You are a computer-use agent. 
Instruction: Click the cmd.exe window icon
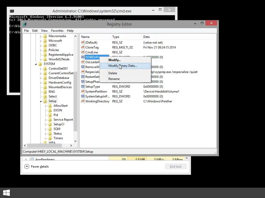coord(12,11)
